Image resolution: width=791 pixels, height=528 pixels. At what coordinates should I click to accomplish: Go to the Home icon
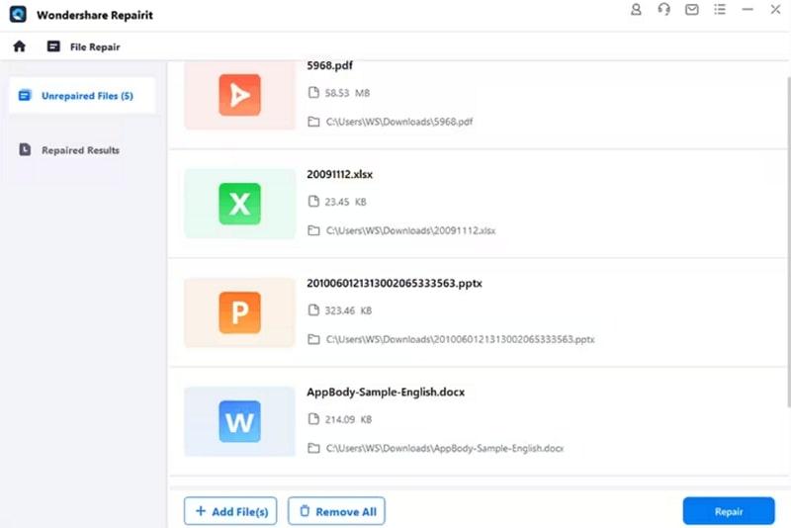(x=19, y=46)
